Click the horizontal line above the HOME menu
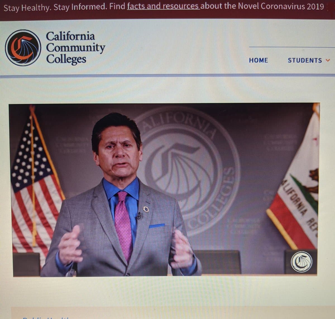The height and width of the screenshot is (319, 335). [x=292, y=47]
